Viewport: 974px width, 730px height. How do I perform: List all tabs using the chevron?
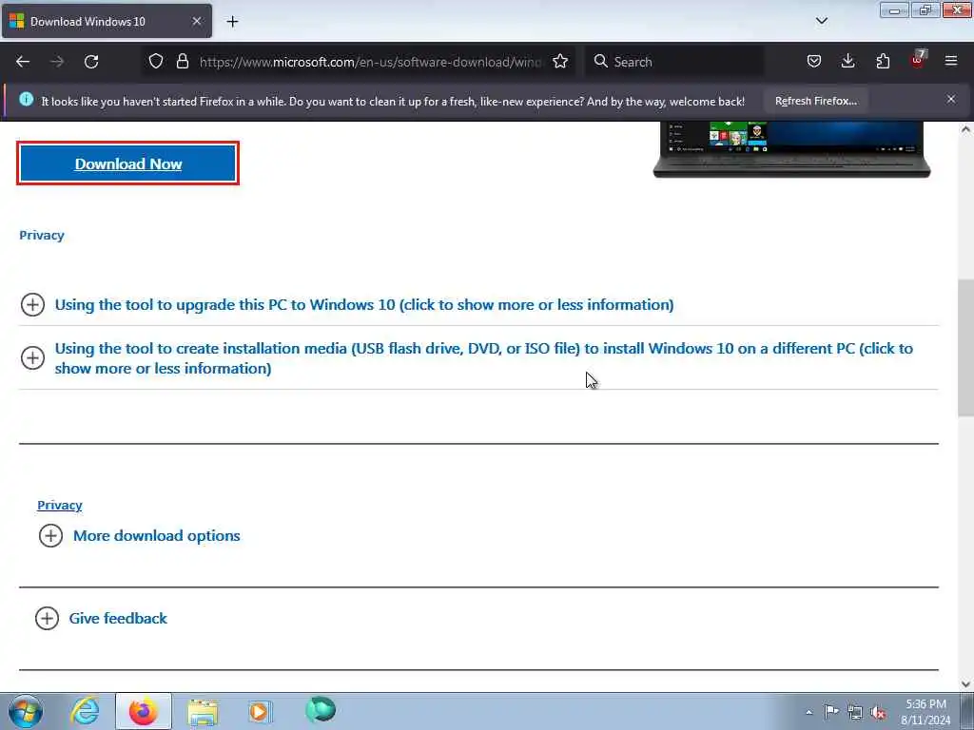[821, 21]
